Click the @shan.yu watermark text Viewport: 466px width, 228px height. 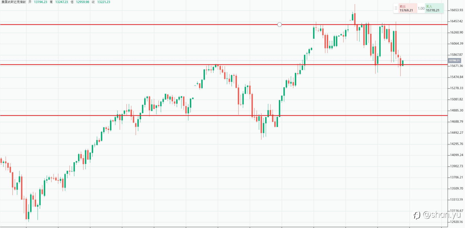point(442,215)
